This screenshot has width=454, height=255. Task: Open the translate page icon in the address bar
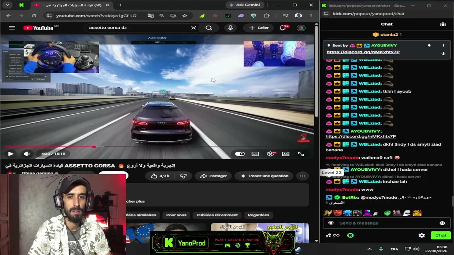point(151,16)
